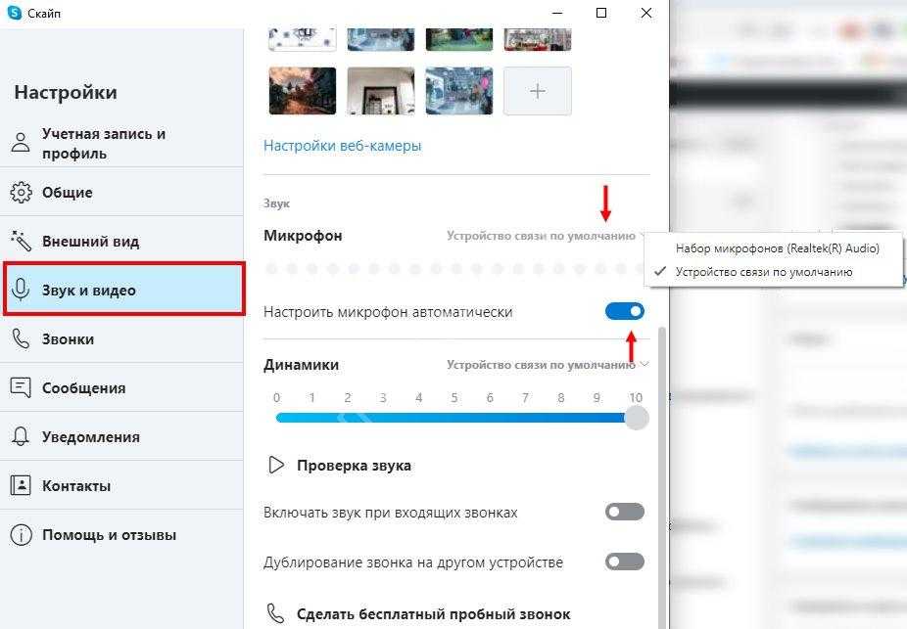Expand the Динамики device dropdown
Screen dimensions: 907x629
548,365
